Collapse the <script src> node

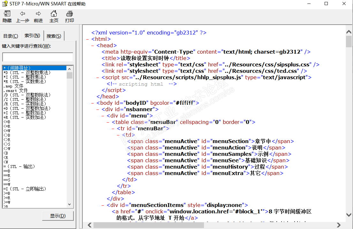[x=98, y=78]
